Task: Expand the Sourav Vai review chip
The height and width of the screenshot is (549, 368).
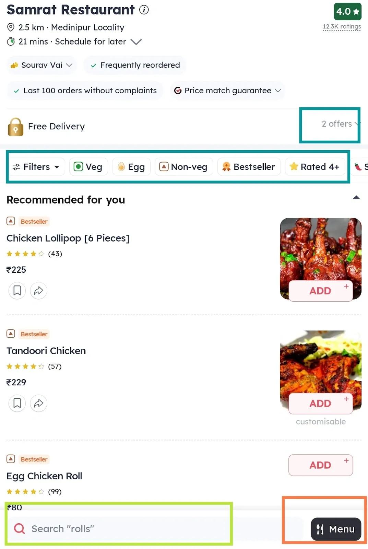Action: pos(41,65)
